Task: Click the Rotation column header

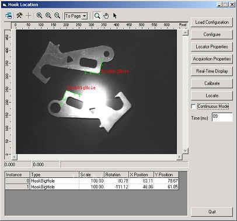Action: 116,174
